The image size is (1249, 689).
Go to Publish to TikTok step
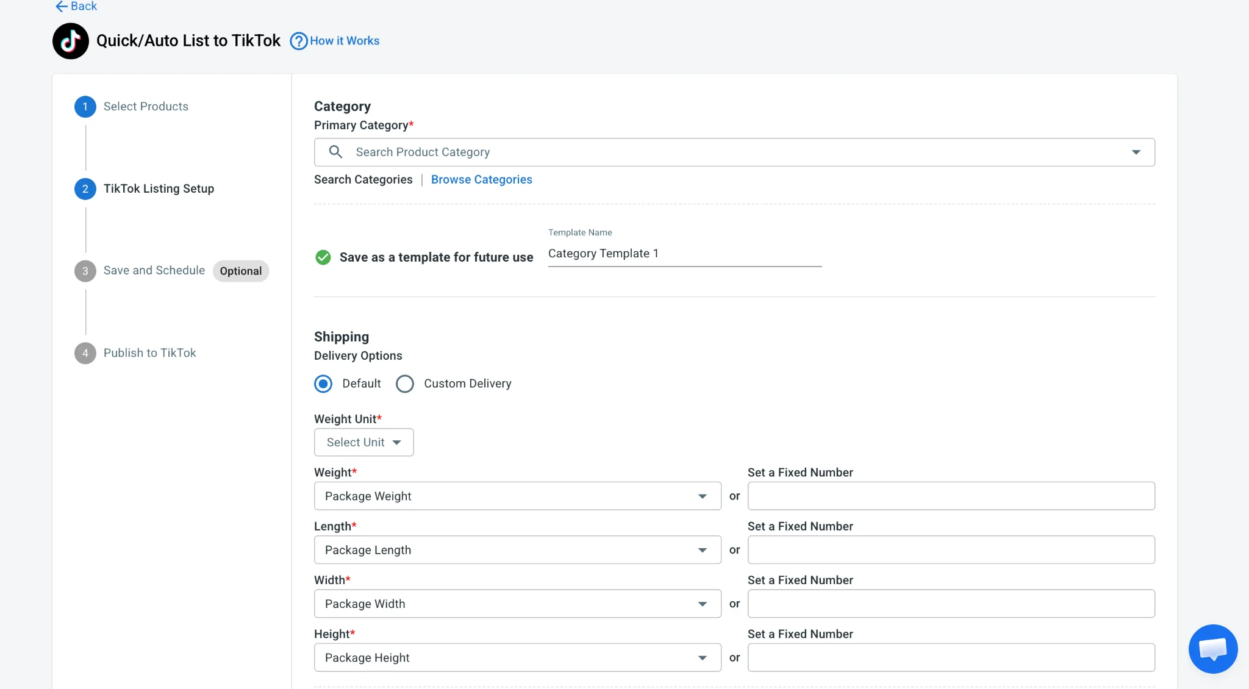(150, 352)
